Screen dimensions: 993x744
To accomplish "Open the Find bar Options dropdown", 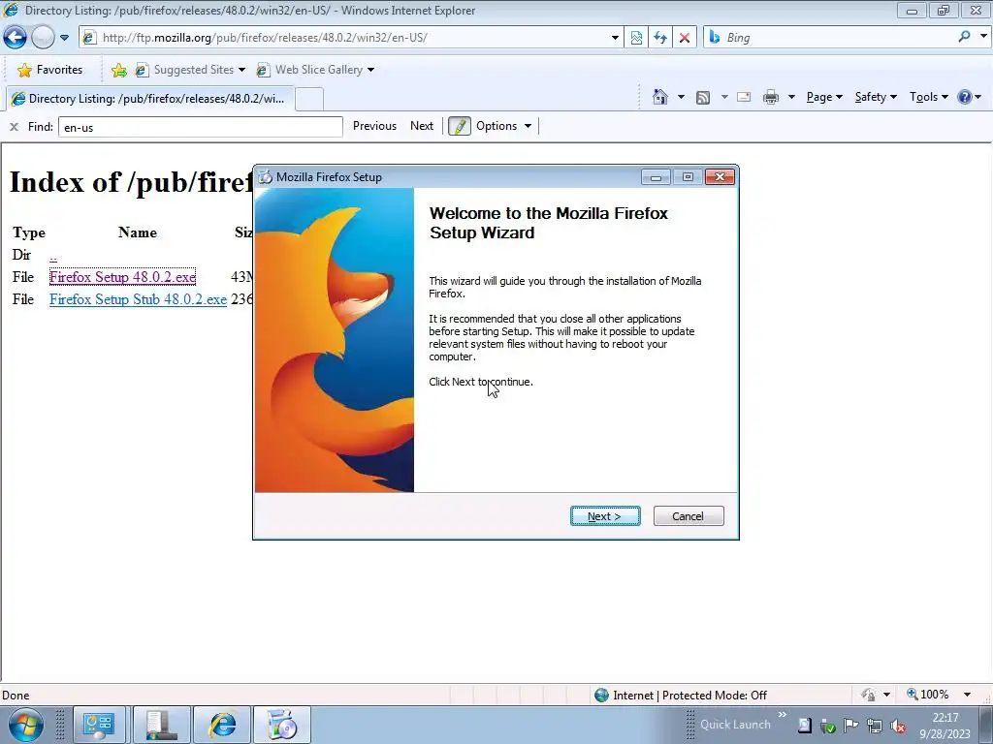I will [503, 126].
